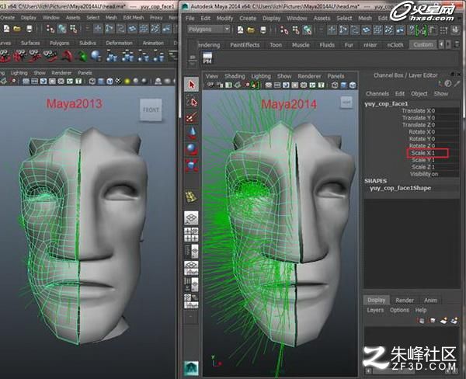Toggle Select by hierarchy mode in Maya 2014
Image resolution: width=466 pixels, height=379 pixels.
pos(284,30)
